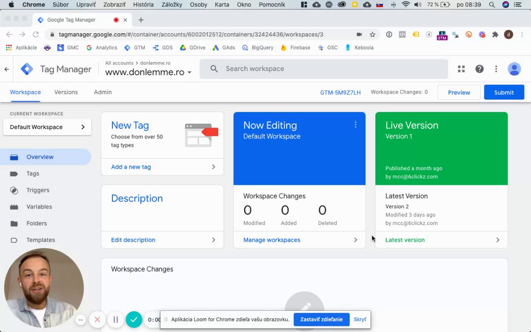This screenshot has width=531, height=332.
Task: Open the Apple menu
Action: pos(11,5)
